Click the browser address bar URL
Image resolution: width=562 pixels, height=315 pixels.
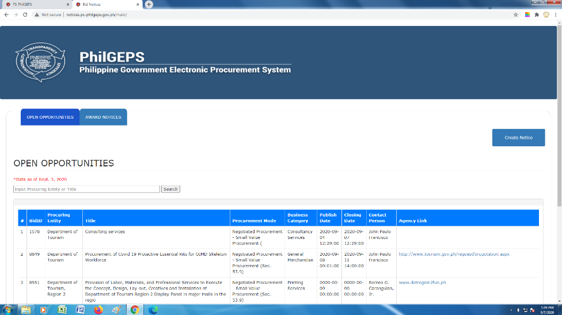(96, 15)
